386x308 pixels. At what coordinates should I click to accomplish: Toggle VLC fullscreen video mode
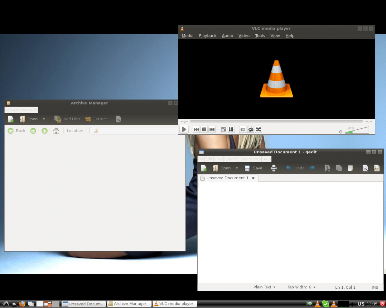click(223, 129)
